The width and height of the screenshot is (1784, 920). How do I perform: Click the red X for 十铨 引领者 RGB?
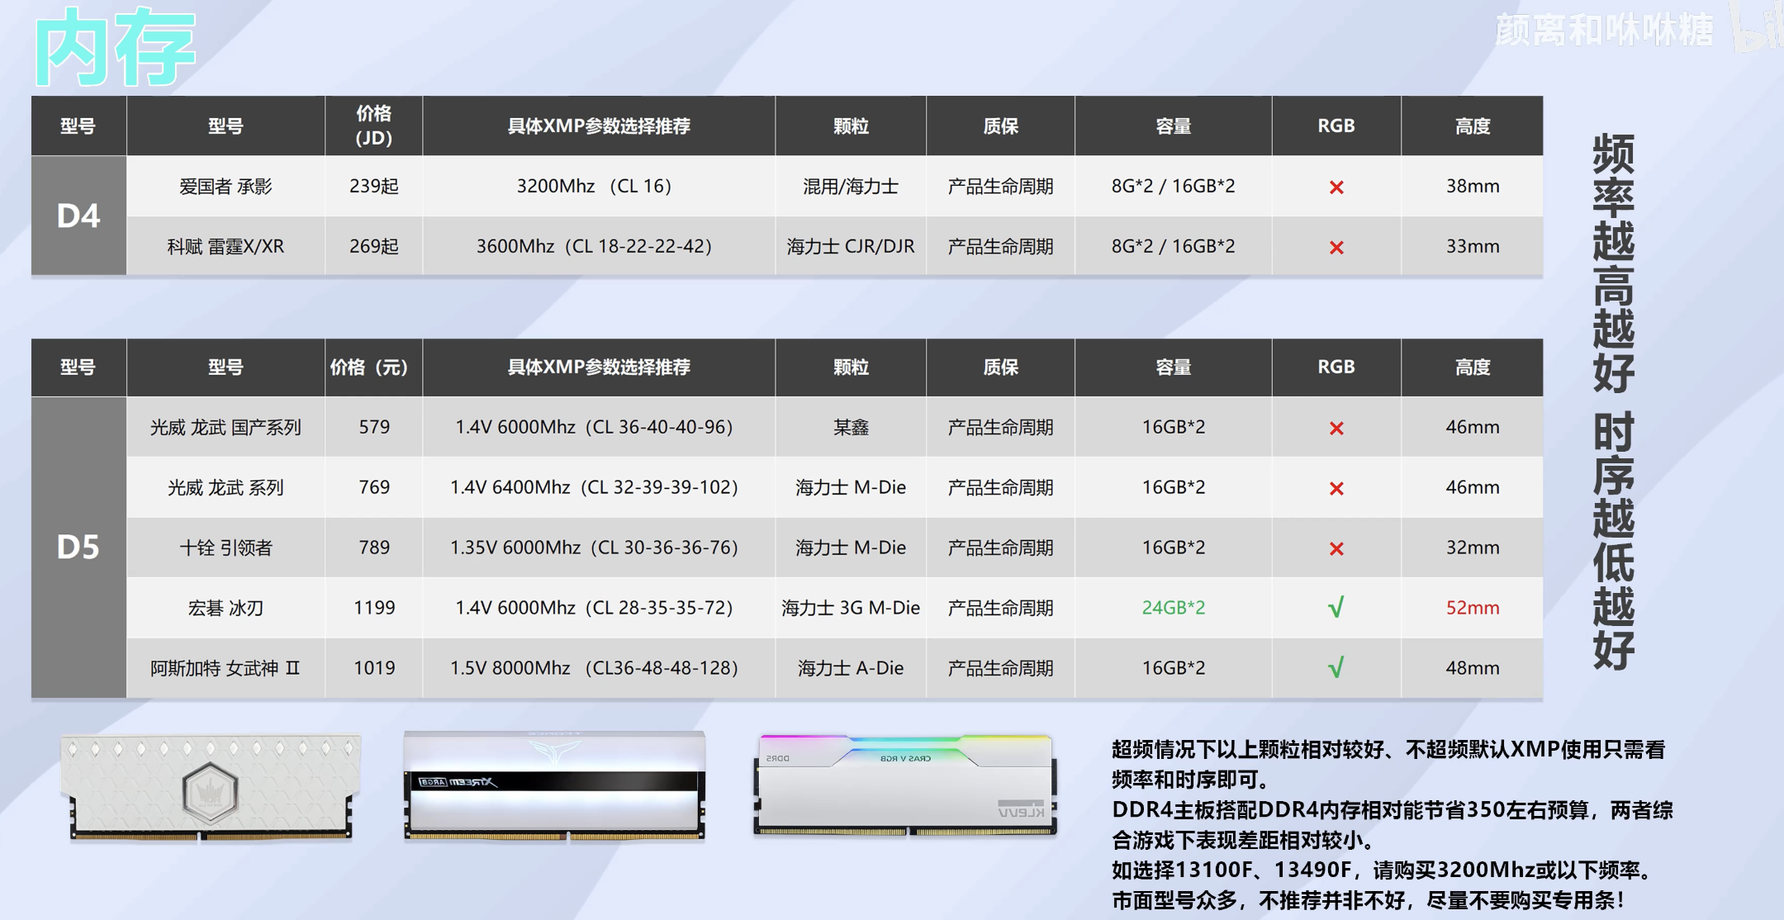tap(1336, 549)
